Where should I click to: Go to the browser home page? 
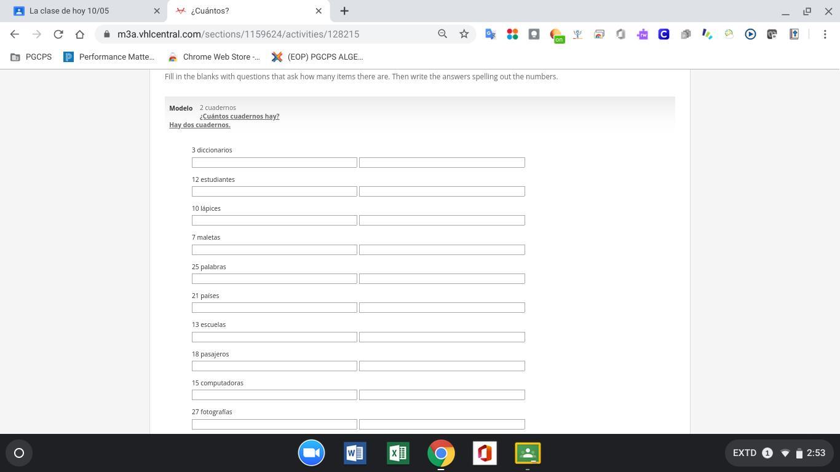[x=80, y=34]
